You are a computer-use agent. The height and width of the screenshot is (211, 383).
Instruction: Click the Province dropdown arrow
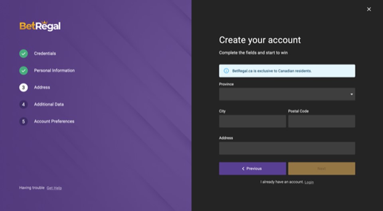351,94
